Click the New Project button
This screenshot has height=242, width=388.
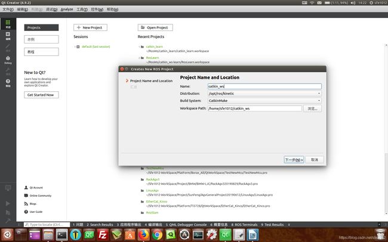pos(90,27)
